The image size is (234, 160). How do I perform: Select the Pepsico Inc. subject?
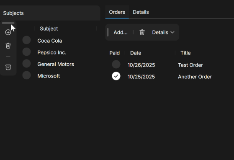[52, 52]
